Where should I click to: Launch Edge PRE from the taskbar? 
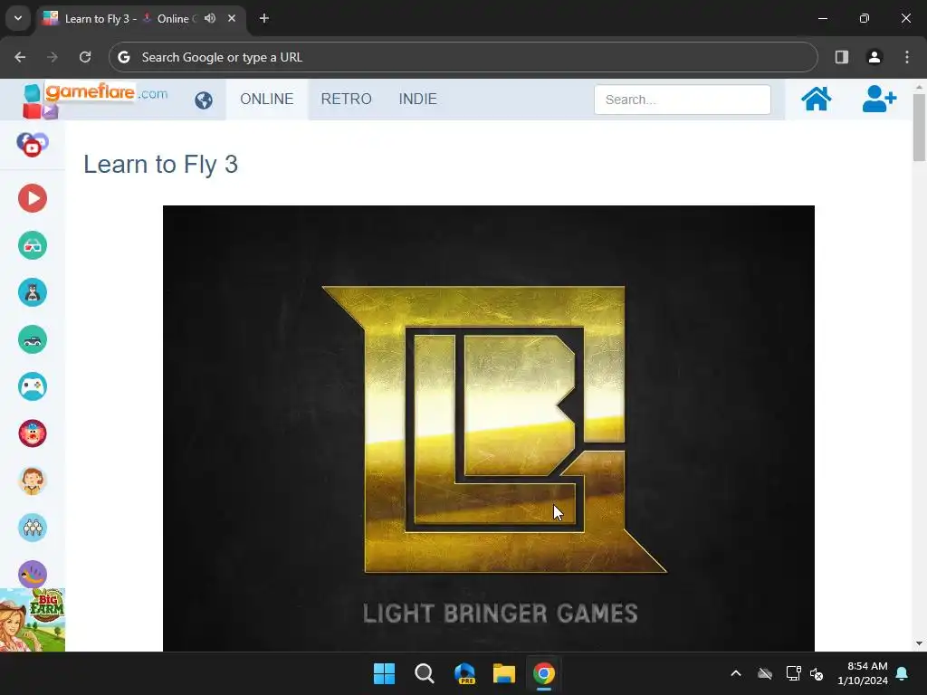pyautogui.click(x=464, y=673)
